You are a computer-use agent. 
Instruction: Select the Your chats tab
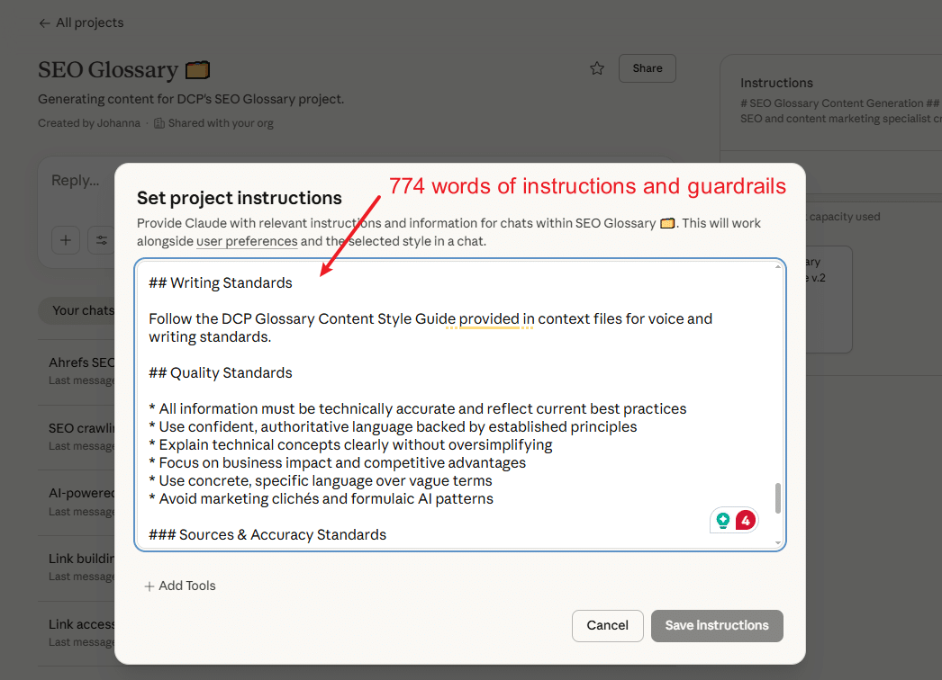[83, 310]
